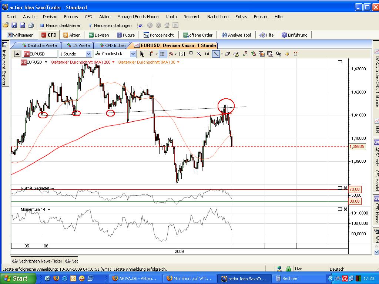Viewport: 379px width, 284px height.
Task: Click the zoom magnifier icon
Action: (199, 54)
